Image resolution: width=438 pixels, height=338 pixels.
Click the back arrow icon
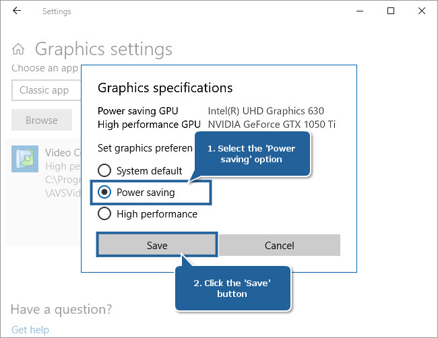tap(17, 11)
